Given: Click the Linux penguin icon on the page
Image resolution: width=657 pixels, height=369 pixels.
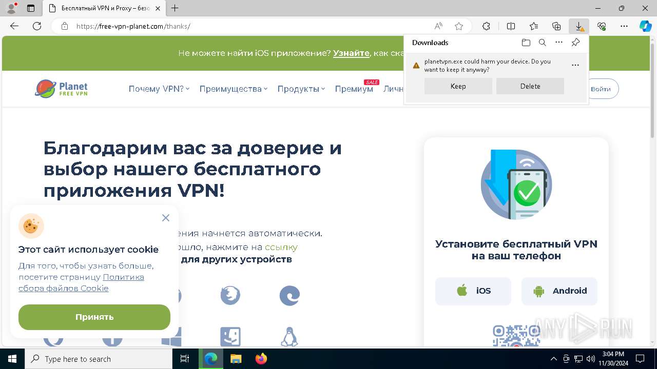Looking at the screenshot, I should click(x=289, y=337).
